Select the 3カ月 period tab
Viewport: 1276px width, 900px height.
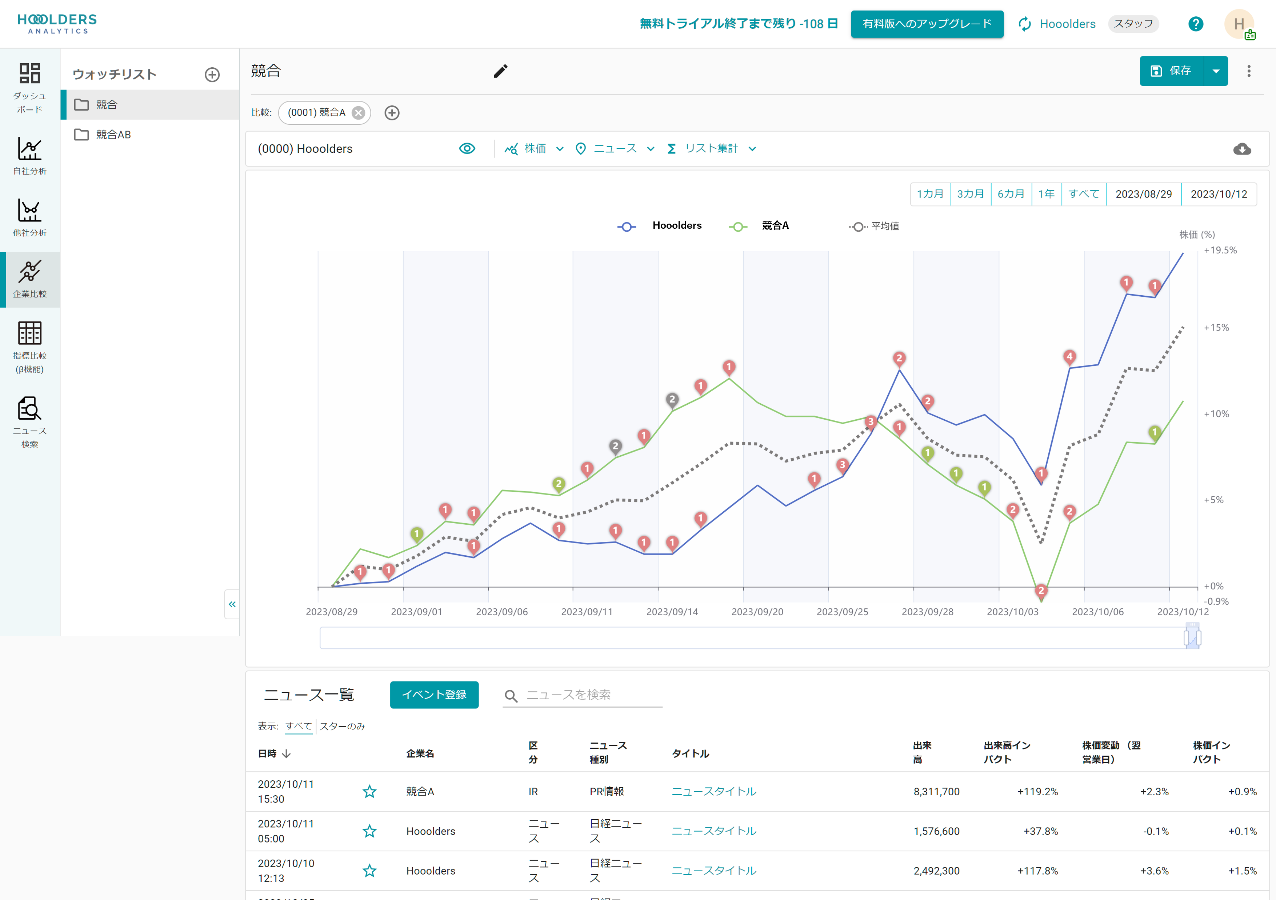pos(970,194)
